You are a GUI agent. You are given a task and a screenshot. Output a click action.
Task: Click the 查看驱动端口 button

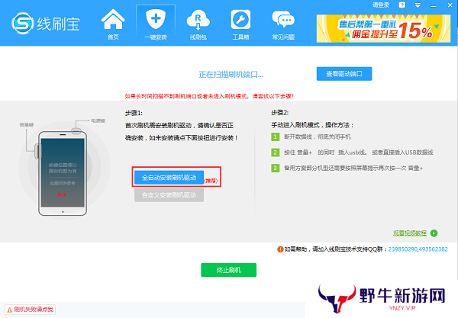point(344,74)
